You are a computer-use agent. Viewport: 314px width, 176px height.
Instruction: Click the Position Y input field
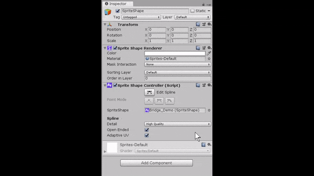click(x=179, y=30)
